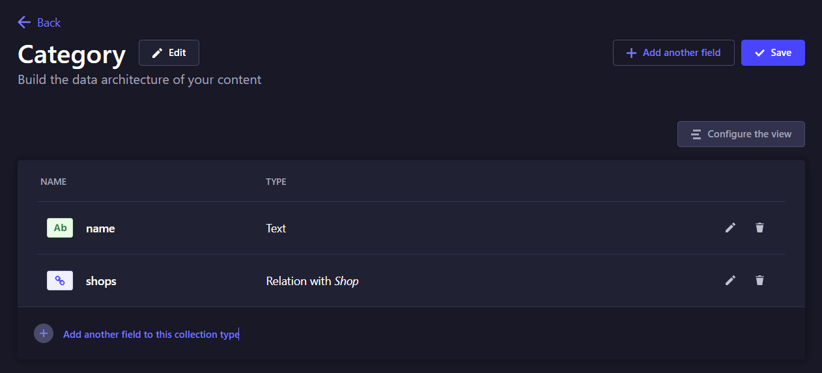
Task: Select the shops field label
Action: 101,281
